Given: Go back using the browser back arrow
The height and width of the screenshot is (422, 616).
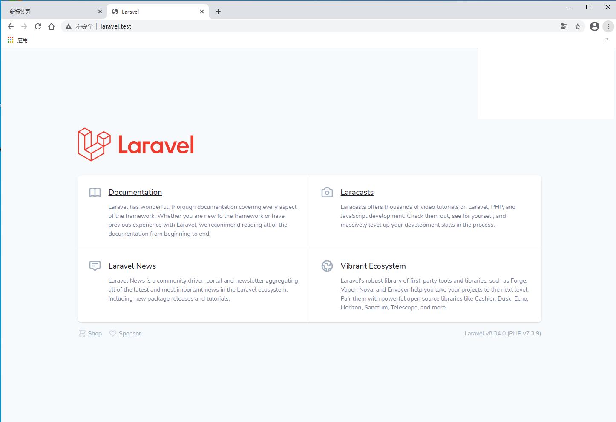Looking at the screenshot, I should pos(11,26).
